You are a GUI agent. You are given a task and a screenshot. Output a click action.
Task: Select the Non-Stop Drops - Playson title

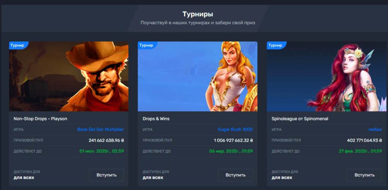[40, 119]
